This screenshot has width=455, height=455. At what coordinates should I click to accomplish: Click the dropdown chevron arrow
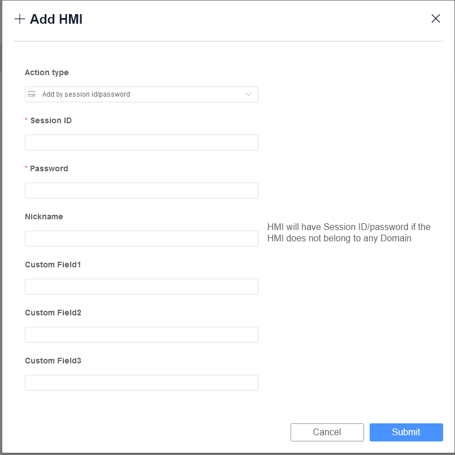coord(248,94)
